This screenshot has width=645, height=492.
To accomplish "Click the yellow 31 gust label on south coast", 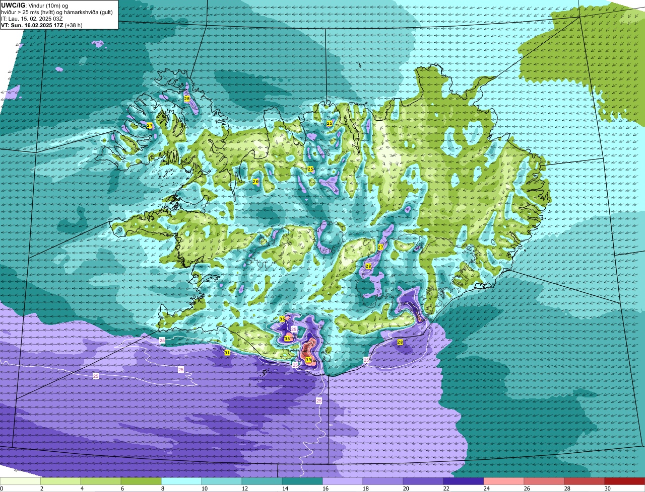I will point(227,353).
